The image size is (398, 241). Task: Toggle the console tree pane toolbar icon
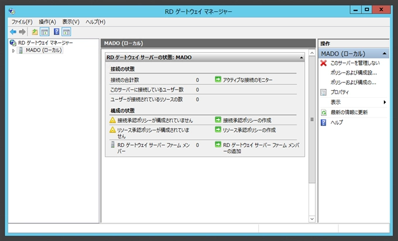(x=44, y=32)
